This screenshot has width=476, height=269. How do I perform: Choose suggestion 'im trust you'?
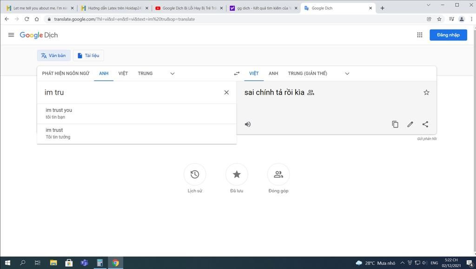tap(137, 114)
